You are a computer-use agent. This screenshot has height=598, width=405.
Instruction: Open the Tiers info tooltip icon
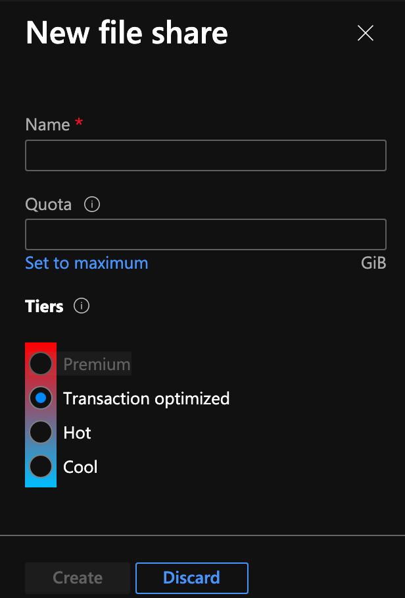82,306
